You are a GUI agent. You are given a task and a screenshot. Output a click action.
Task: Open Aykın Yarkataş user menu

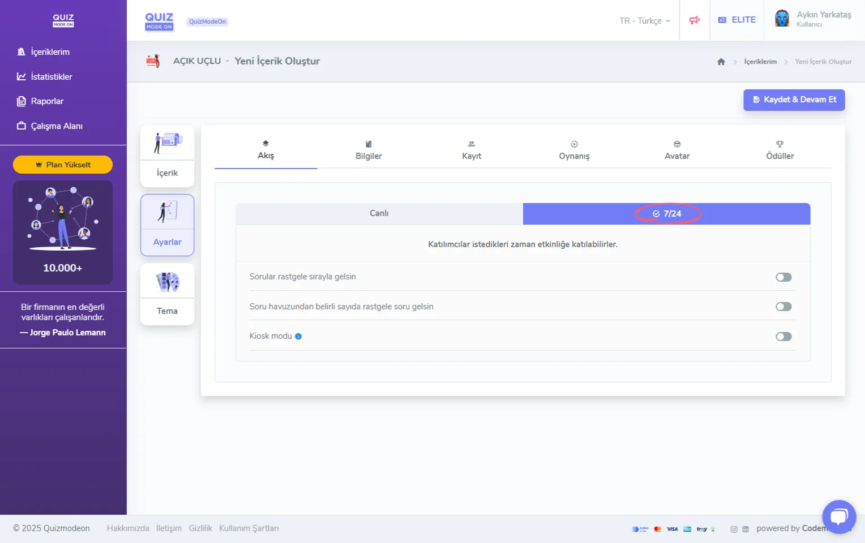click(823, 19)
